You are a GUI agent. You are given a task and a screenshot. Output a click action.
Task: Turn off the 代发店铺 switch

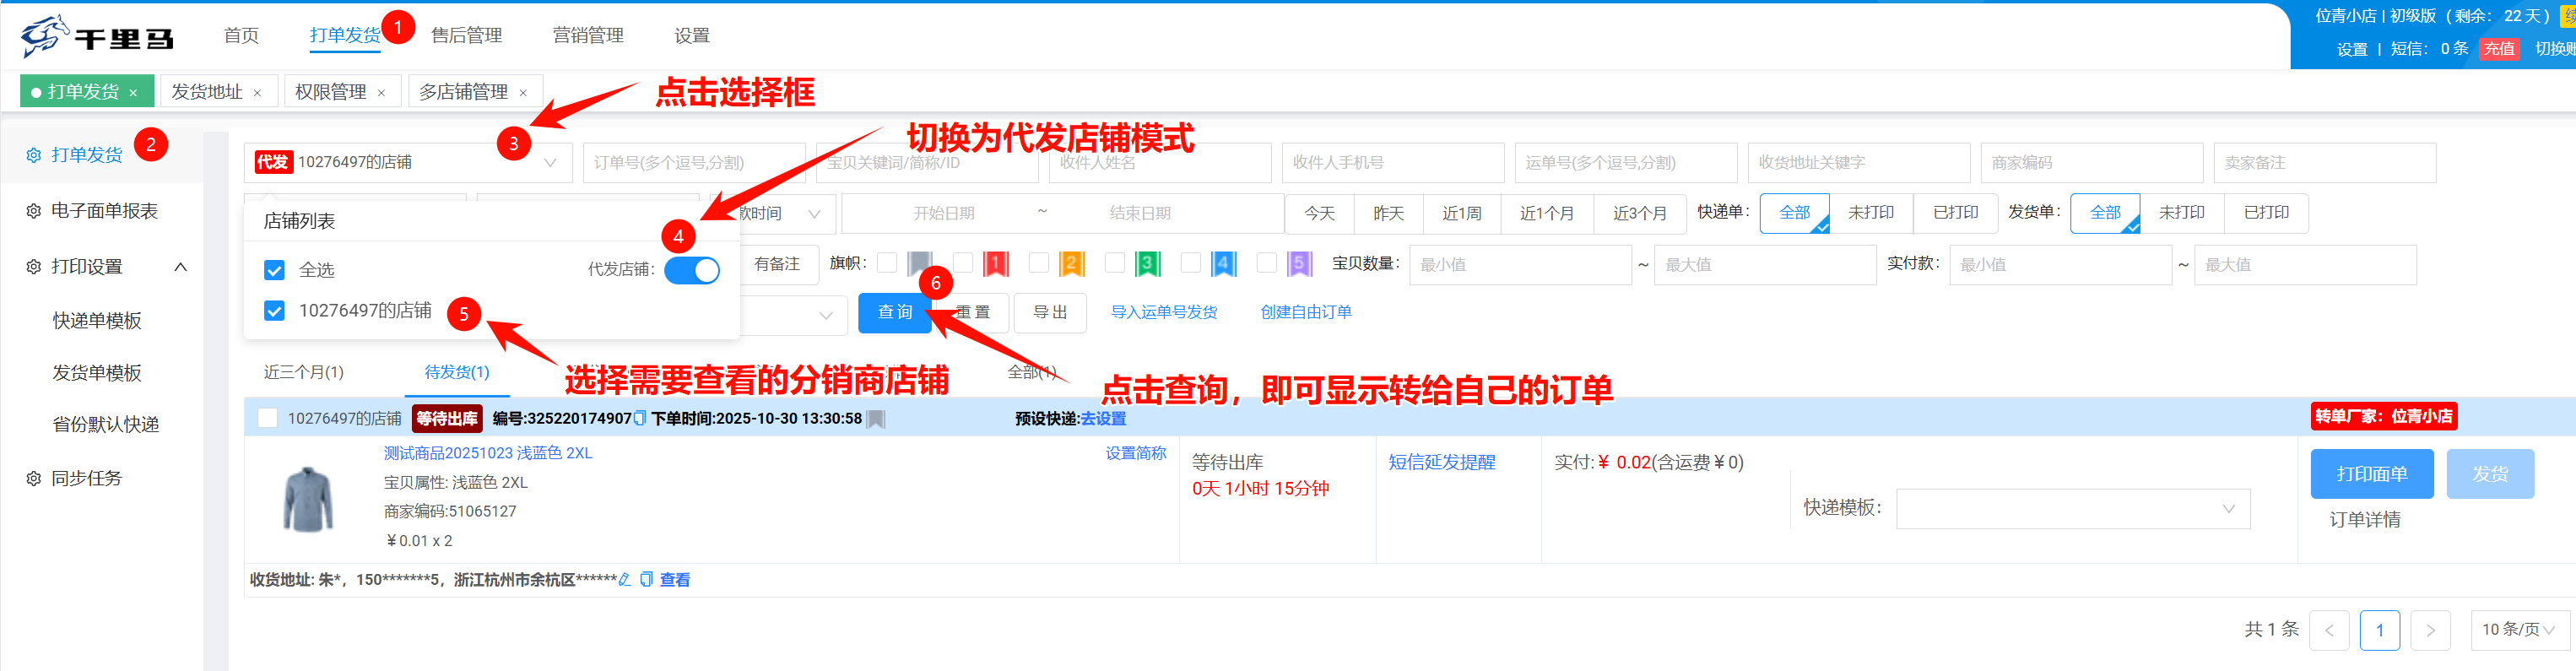[692, 270]
